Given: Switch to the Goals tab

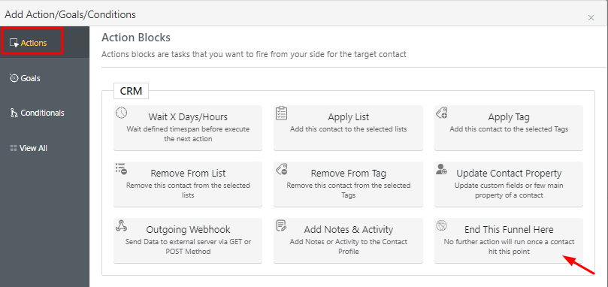Looking at the screenshot, I should tap(44, 78).
